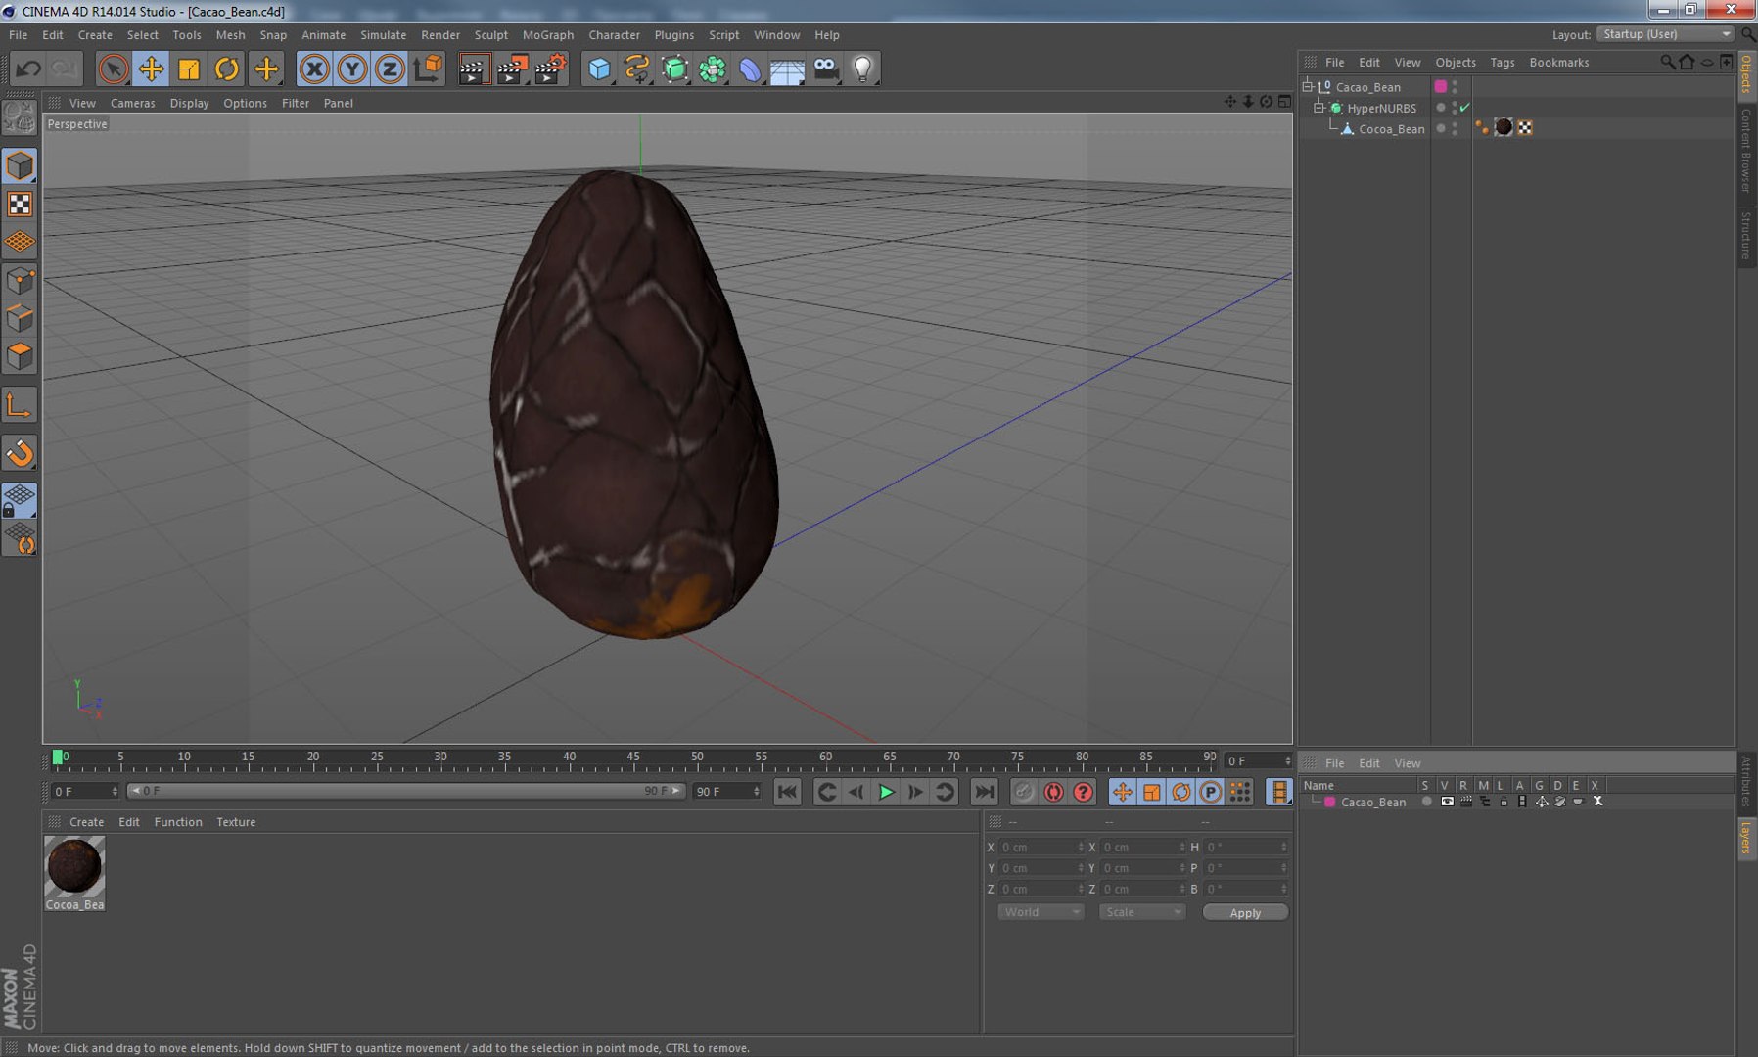Select the Rotate tool

coord(227,69)
